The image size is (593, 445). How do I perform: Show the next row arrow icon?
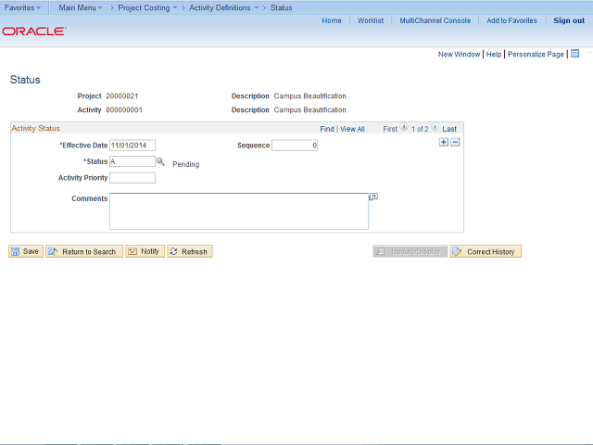[x=435, y=127]
